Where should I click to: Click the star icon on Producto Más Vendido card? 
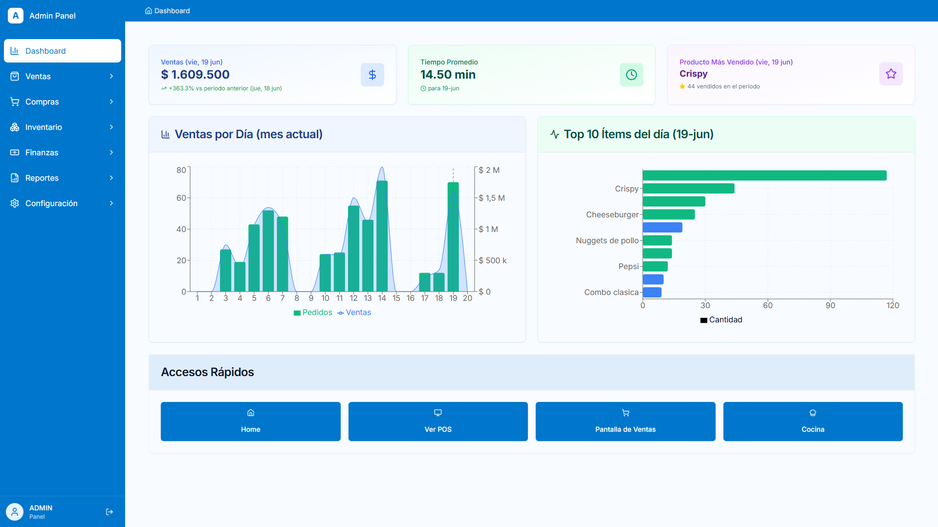pyautogui.click(x=891, y=74)
